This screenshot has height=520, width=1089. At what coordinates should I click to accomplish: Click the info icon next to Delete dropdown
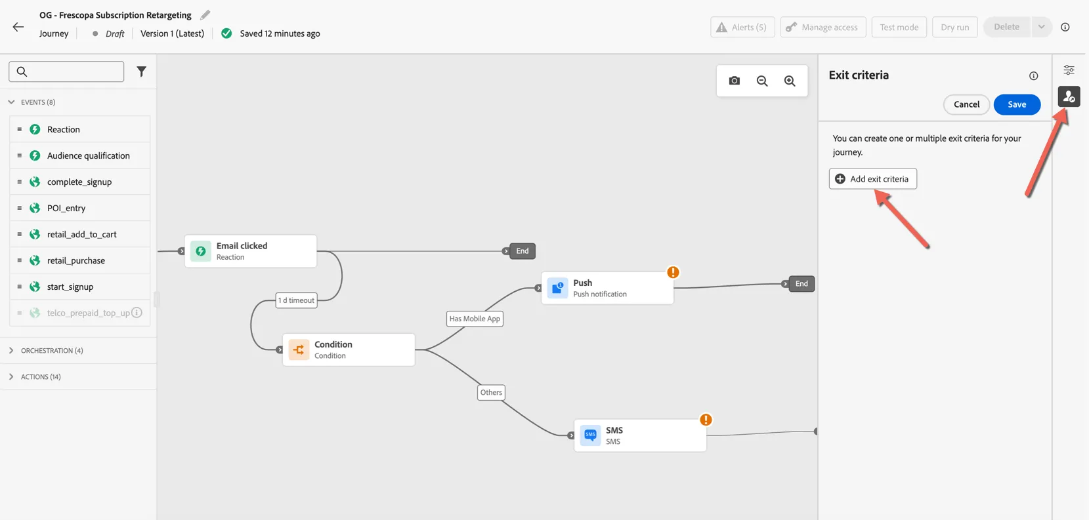1065,27
